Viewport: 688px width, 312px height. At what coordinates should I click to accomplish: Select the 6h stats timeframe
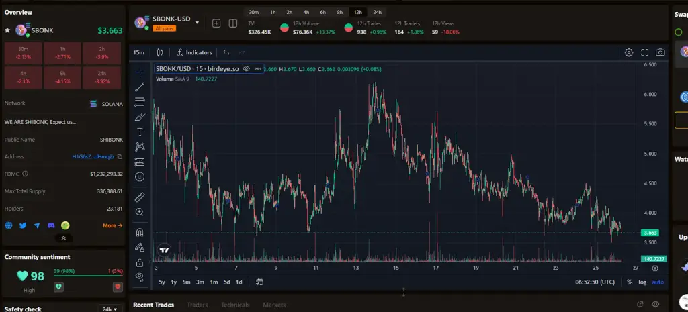(x=323, y=12)
